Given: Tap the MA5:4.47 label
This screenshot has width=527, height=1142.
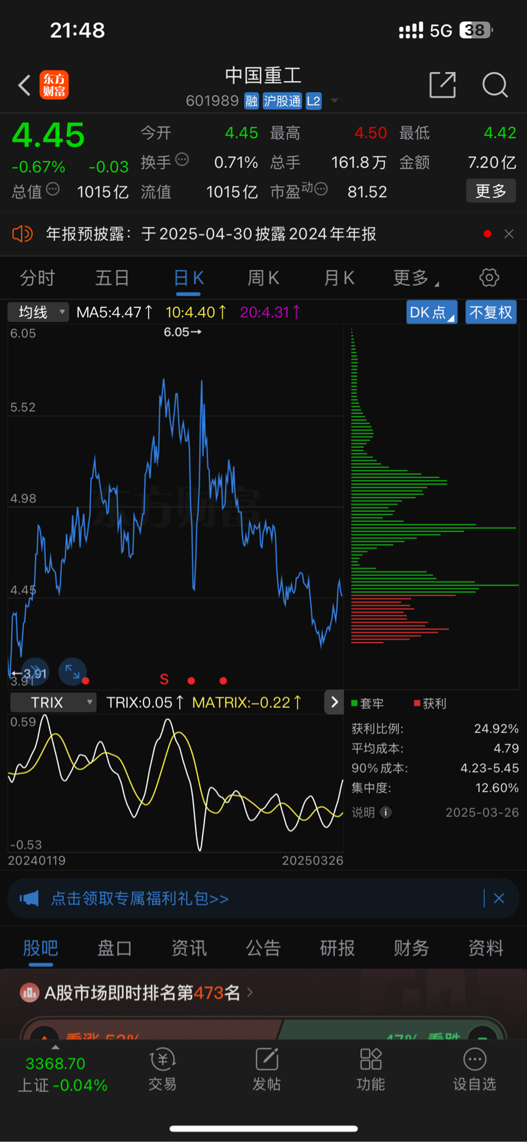Looking at the screenshot, I should coord(114,312).
